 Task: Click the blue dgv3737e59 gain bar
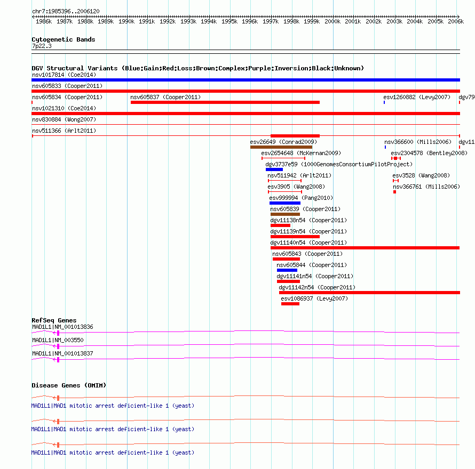point(274,169)
